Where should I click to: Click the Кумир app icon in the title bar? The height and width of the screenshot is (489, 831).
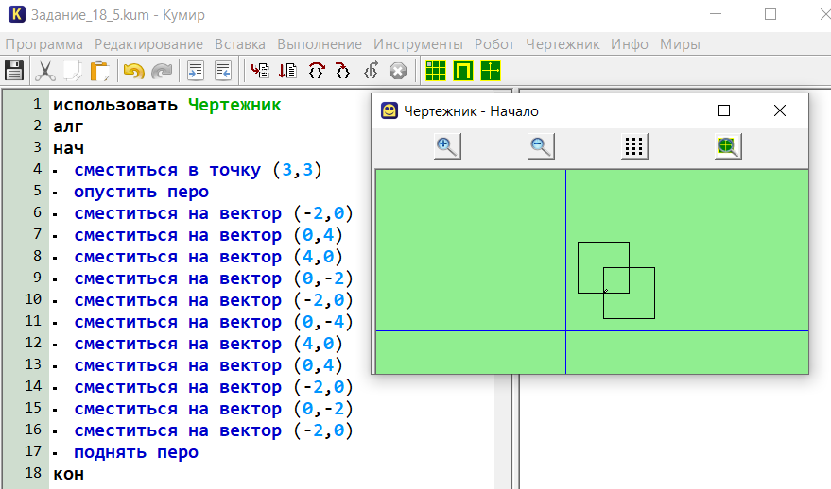coord(17,14)
